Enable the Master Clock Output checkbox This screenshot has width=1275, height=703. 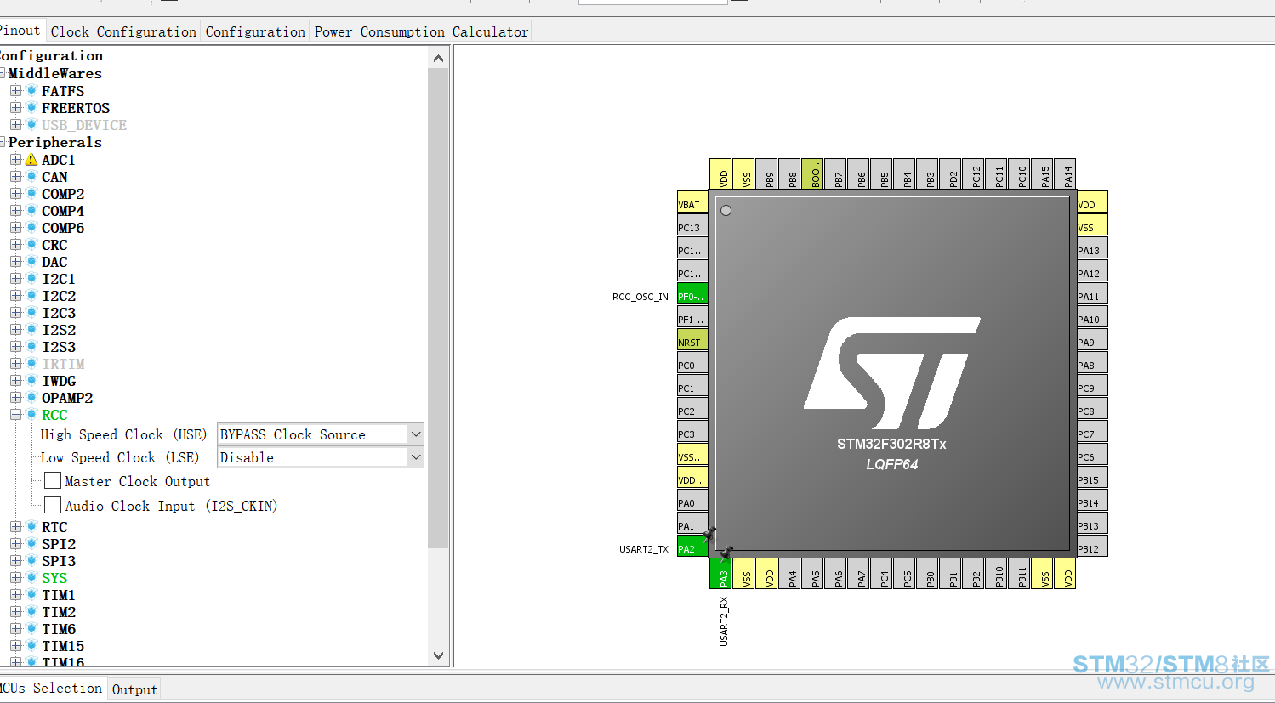click(53, 480)
